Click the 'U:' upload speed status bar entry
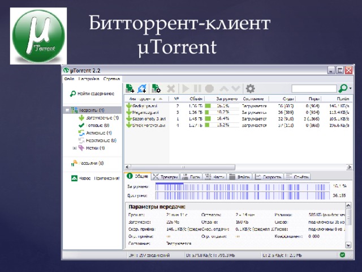Screen dimensions: 362x272 282,256
